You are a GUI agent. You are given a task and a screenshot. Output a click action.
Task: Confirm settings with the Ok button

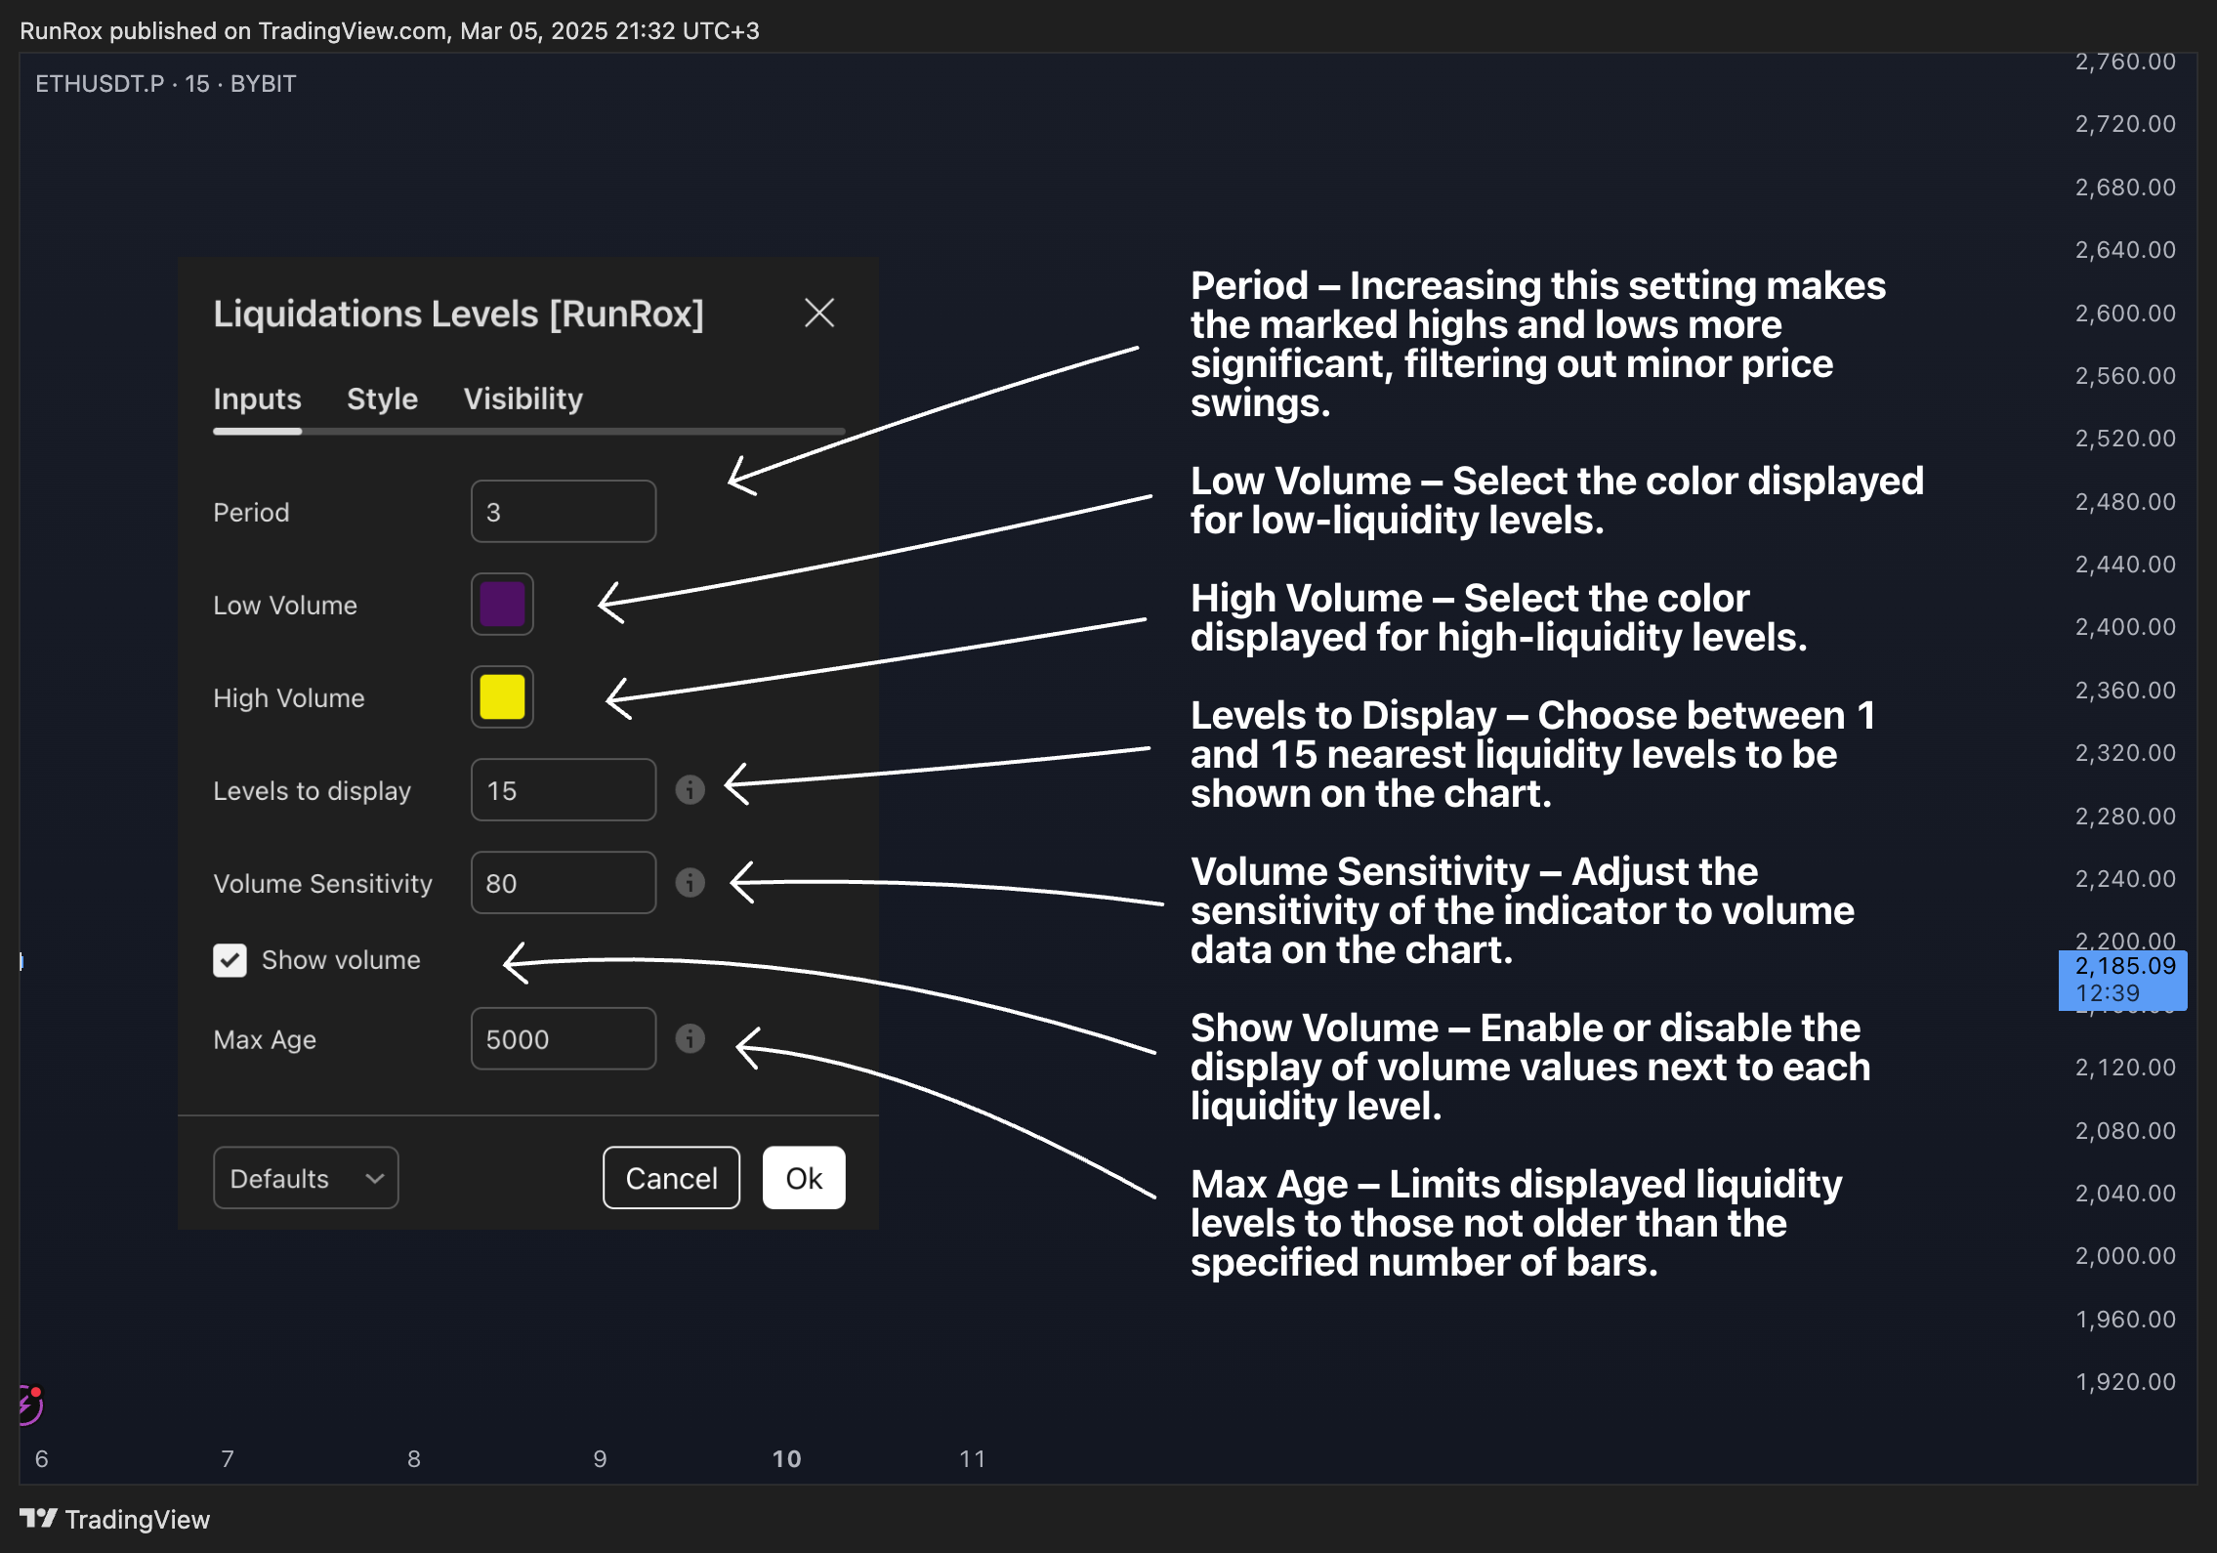(804, 1178)
